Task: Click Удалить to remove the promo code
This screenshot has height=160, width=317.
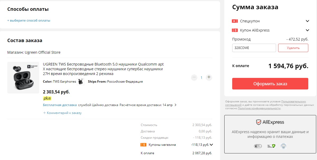Action: (x=293, y=48)
